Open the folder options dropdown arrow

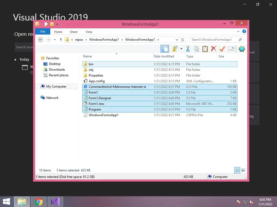(x=181, y=49)
